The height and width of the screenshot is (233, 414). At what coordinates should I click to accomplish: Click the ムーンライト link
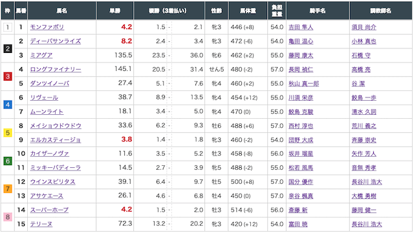(47, 112)
